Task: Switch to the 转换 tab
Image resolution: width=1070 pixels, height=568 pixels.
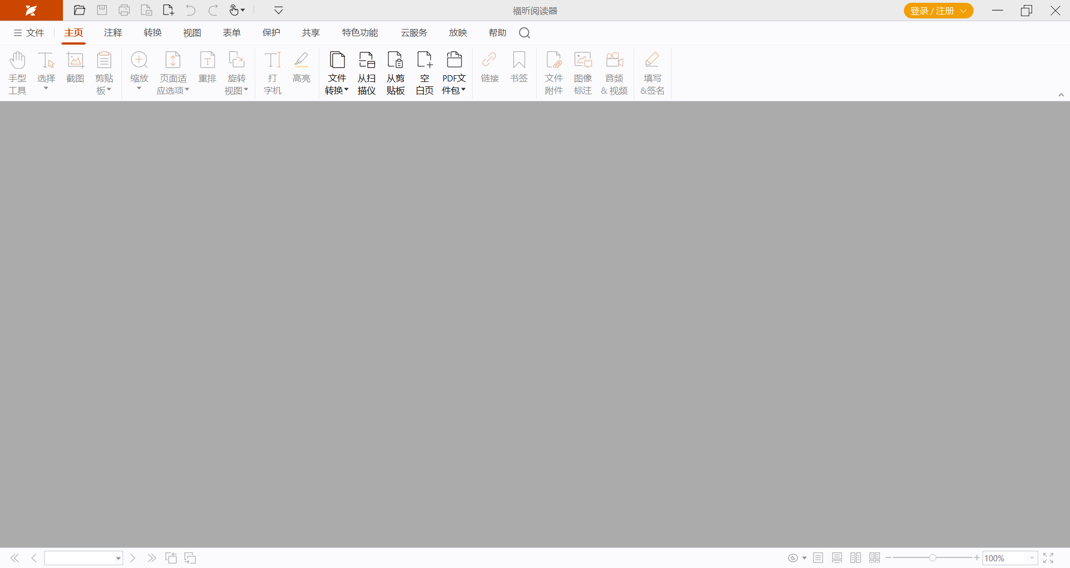Action: [x=153, y=33]
